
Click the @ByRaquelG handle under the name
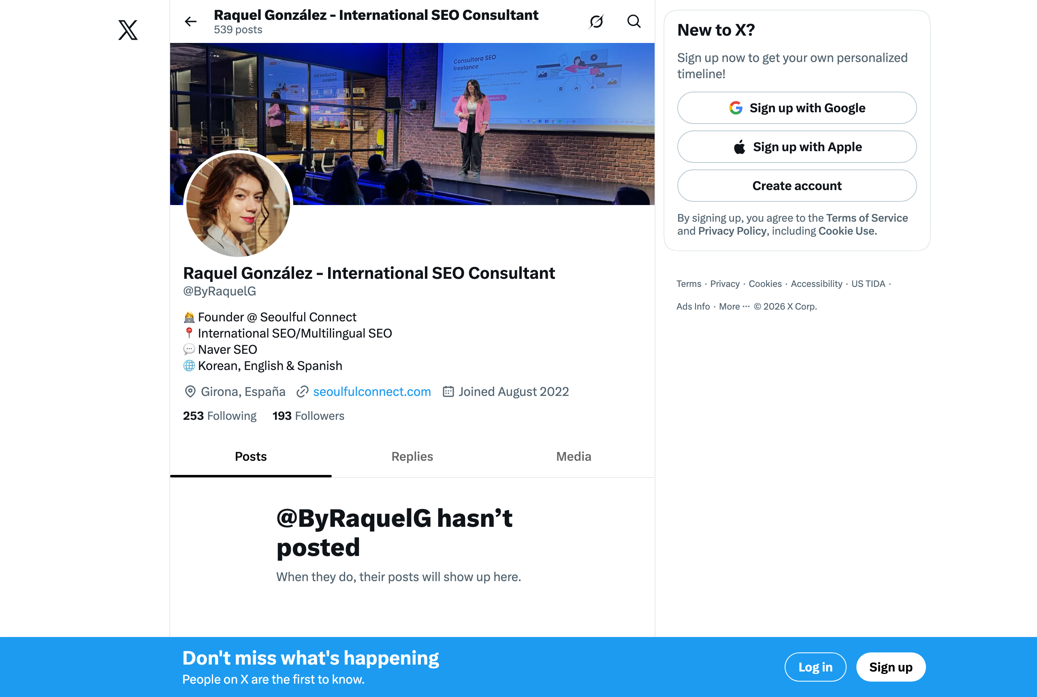[220, 291]
